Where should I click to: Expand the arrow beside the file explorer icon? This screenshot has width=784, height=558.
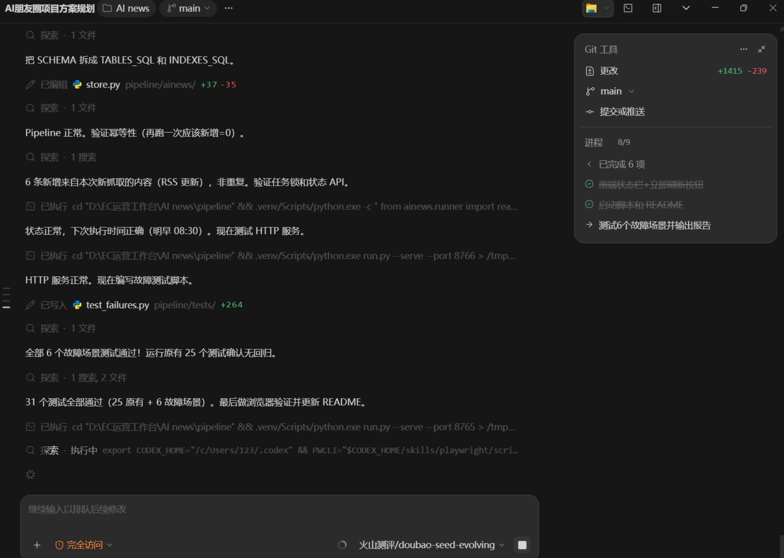click(x=606, y=8)
